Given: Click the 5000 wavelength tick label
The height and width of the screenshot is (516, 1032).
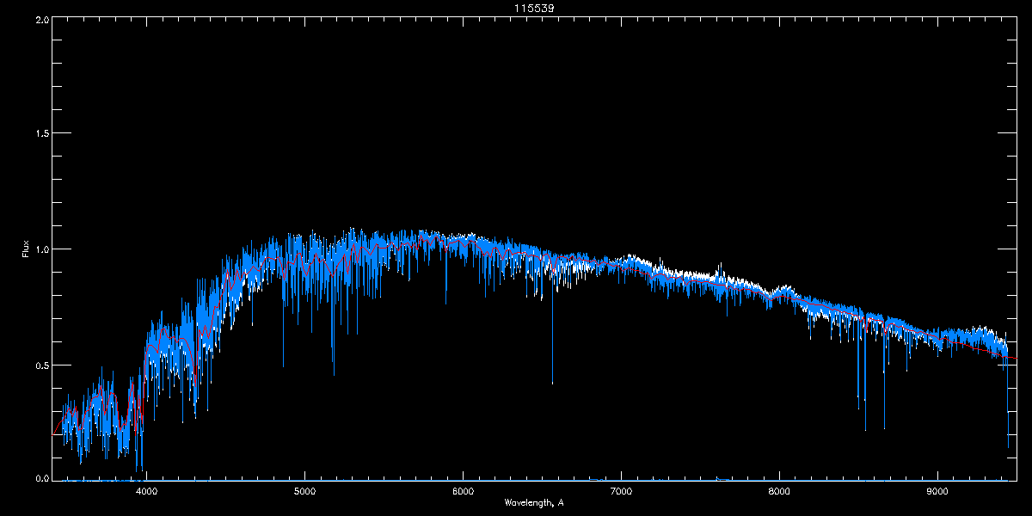Looking at the screenshot, I should tap(305, 491).
